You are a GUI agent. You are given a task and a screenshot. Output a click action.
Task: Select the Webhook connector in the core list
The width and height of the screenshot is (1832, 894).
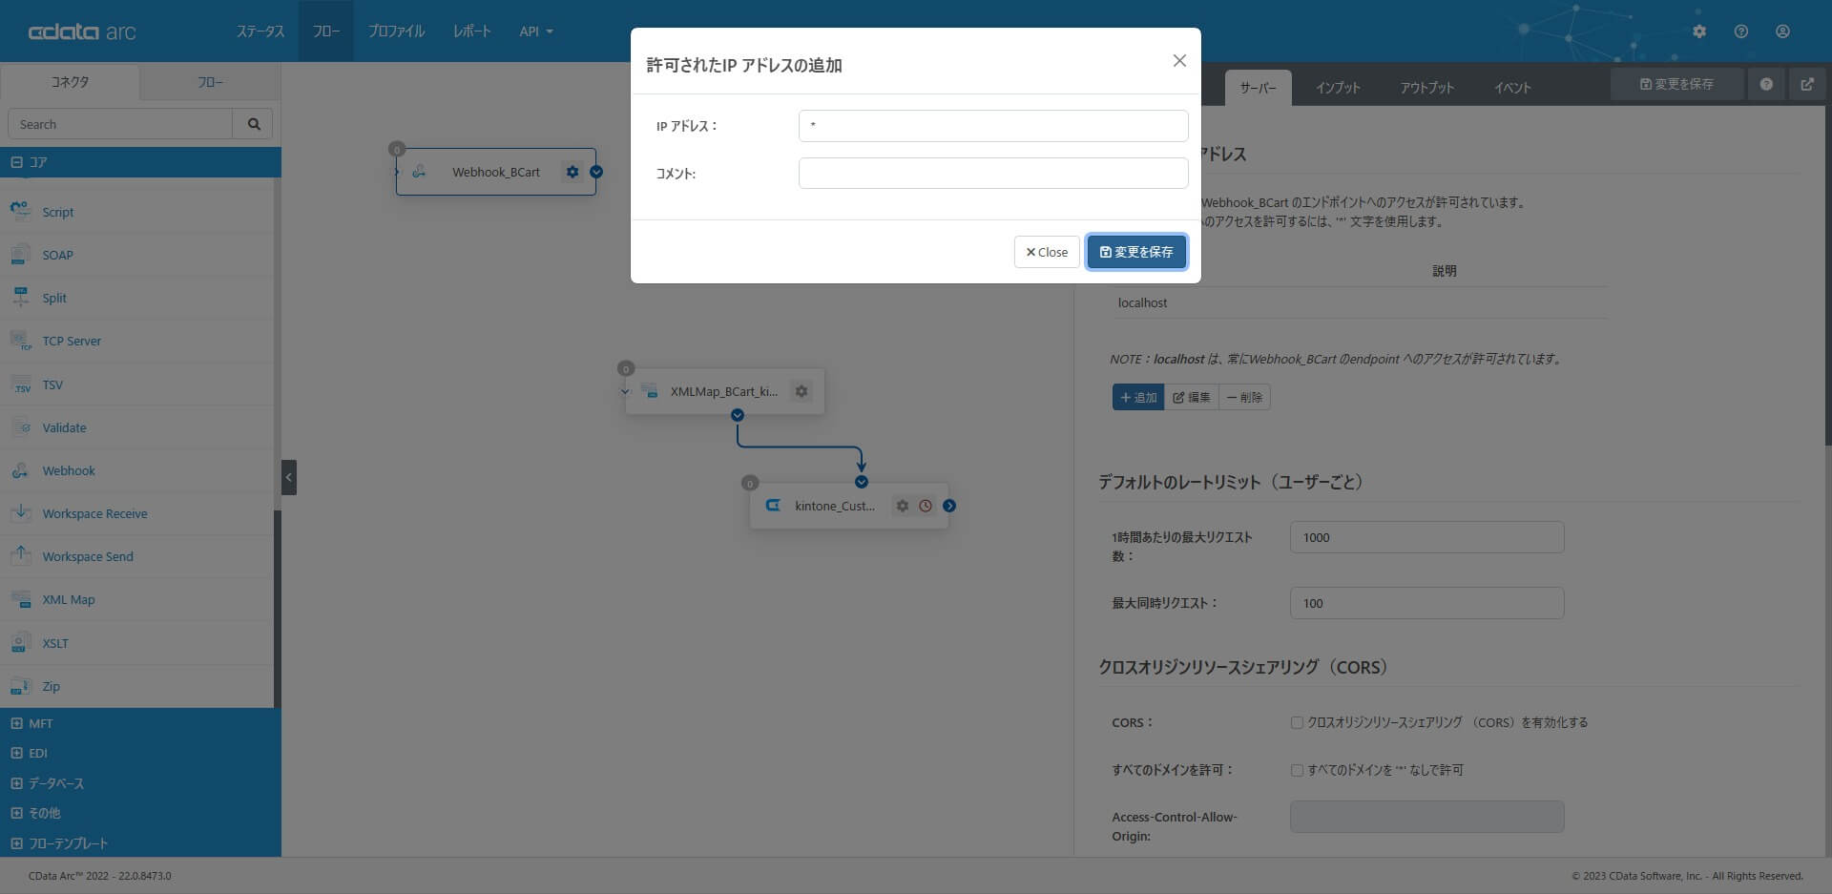[x=138, y=470]
